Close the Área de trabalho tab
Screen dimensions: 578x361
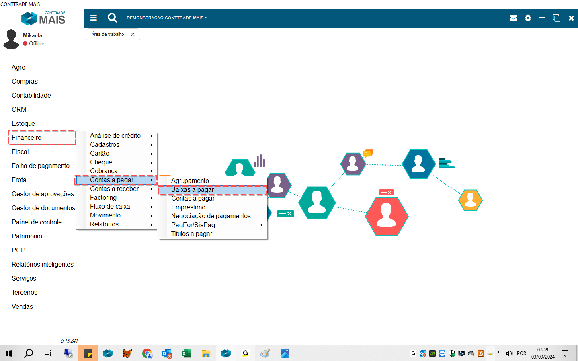tap(133, 35)
